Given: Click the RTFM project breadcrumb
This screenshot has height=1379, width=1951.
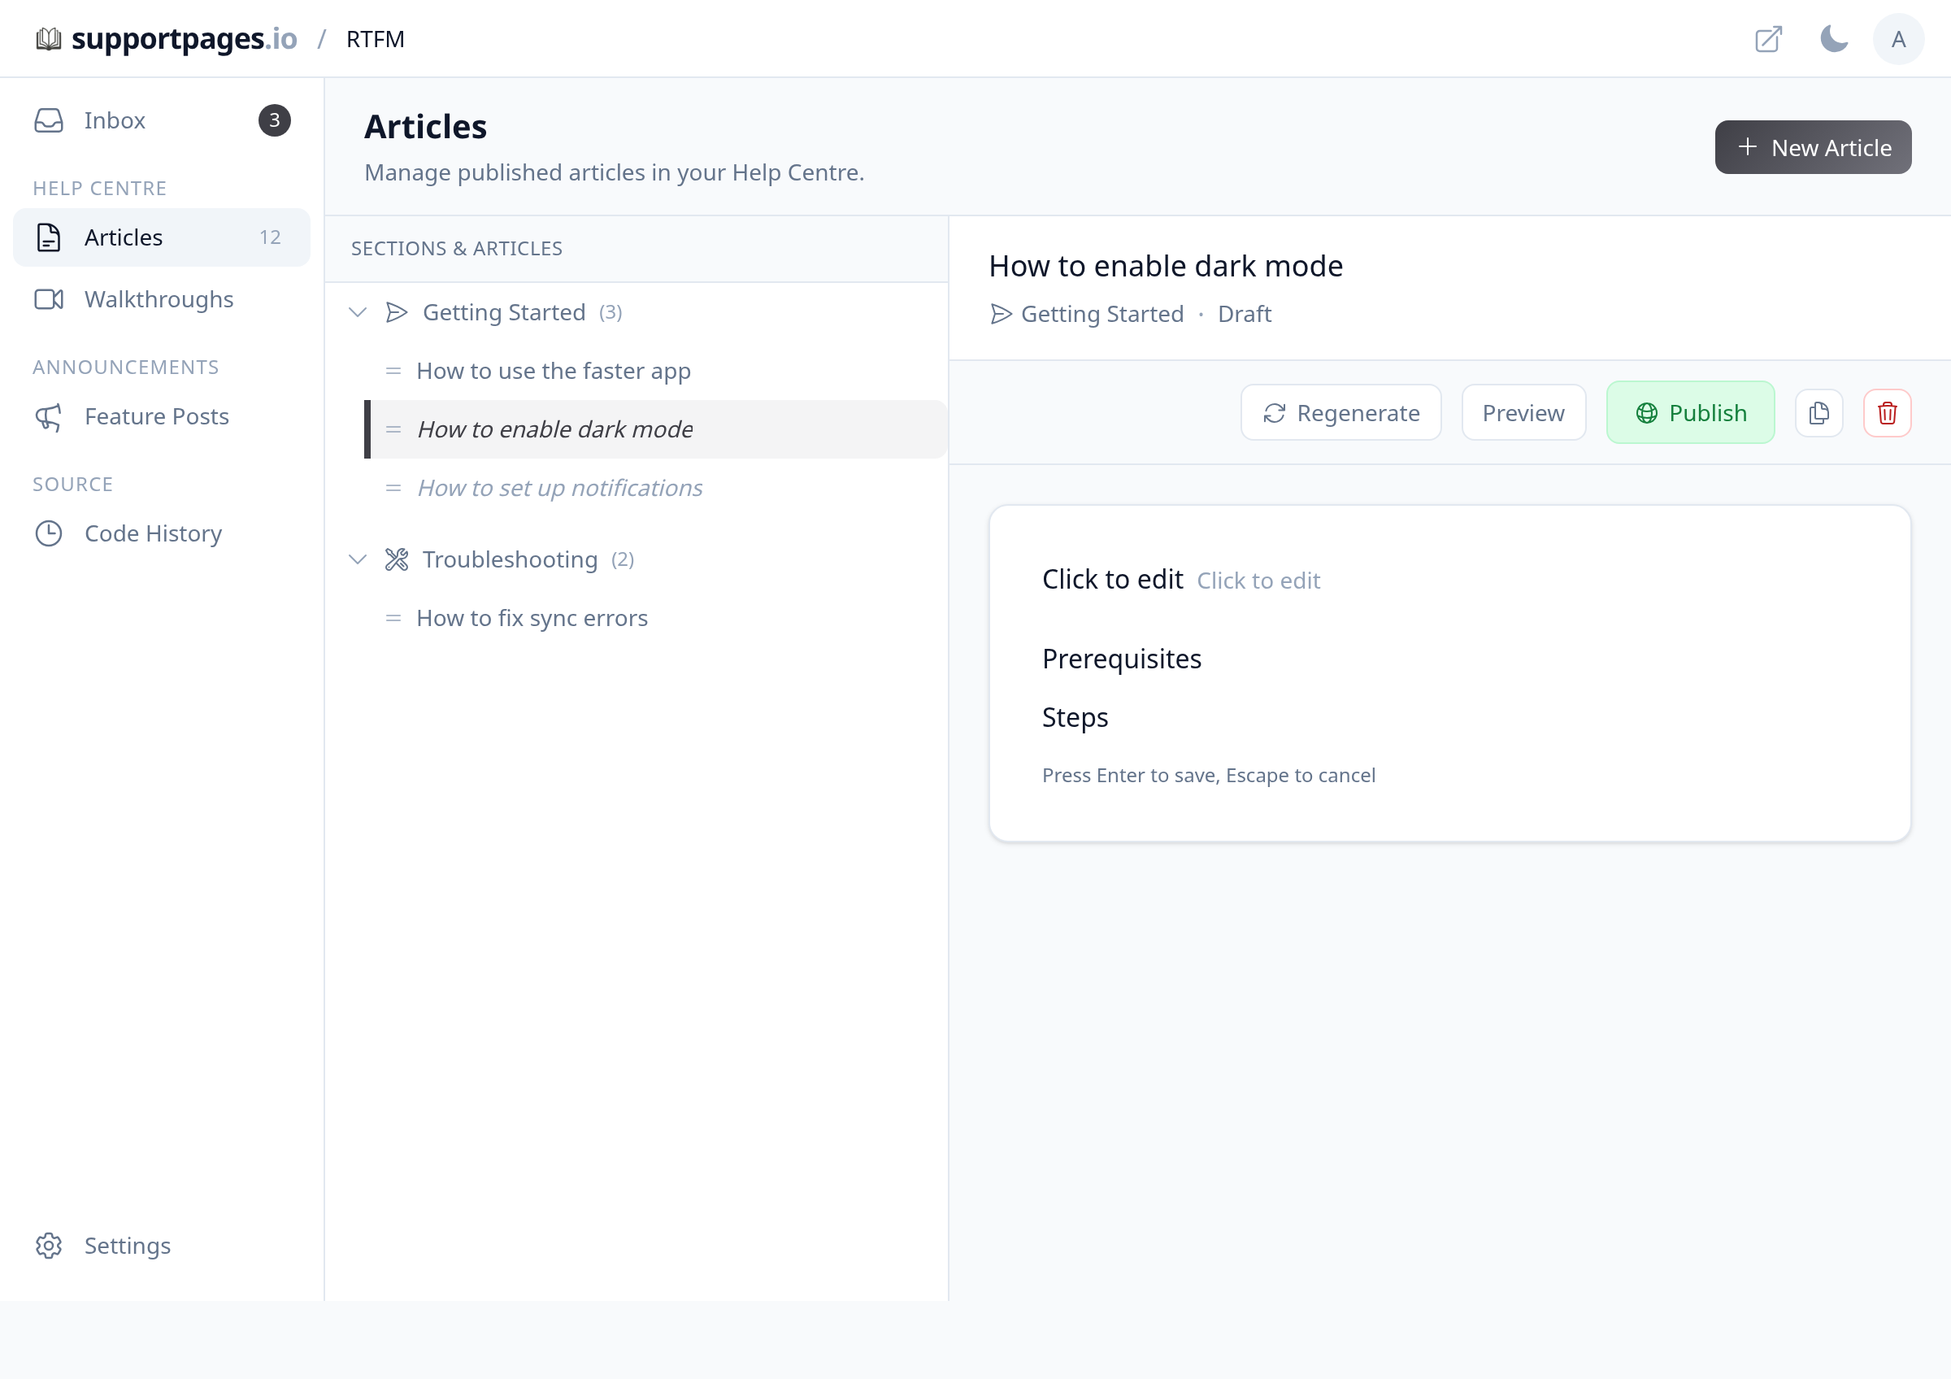Looking at the screenshot, I should (376, 39).
